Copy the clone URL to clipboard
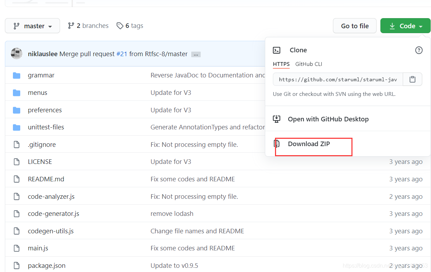 tap(413, 79)
